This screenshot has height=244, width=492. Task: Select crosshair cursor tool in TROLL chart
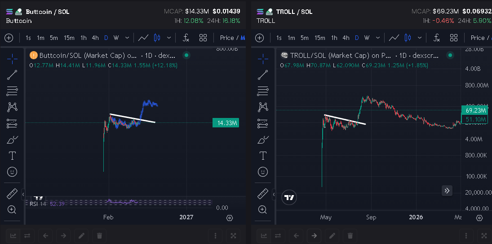[263, 58]
